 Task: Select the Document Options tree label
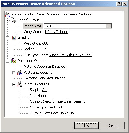(x=32, y=61)
